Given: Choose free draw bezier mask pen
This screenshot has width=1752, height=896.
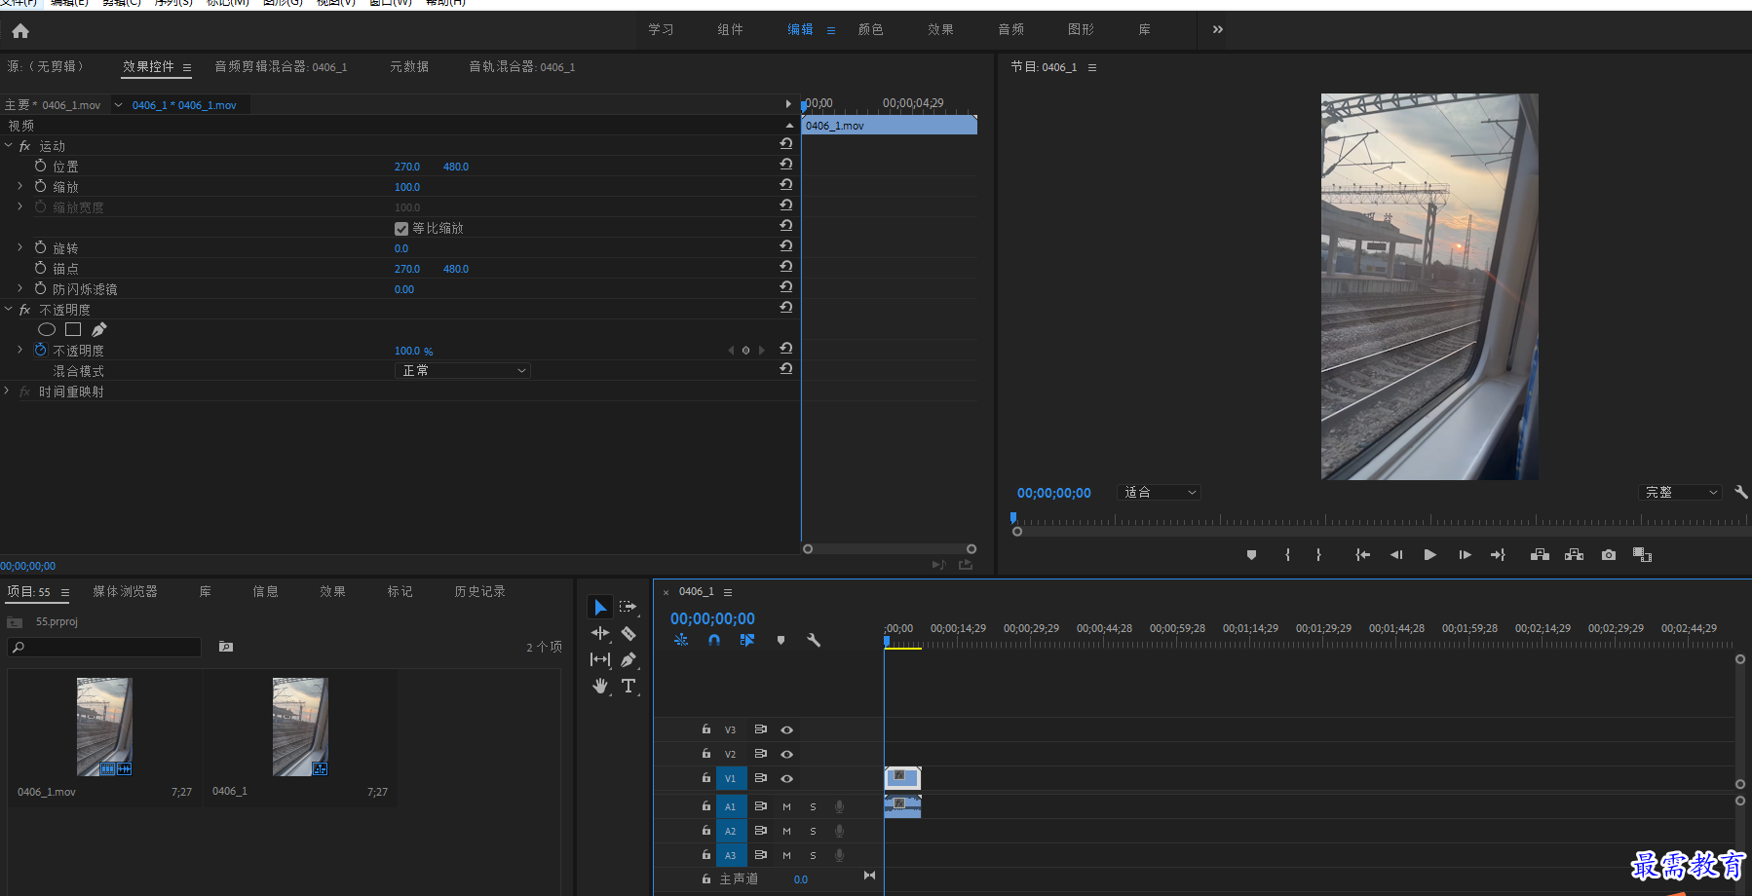Looking at the screenshot, I should (99, 329).
